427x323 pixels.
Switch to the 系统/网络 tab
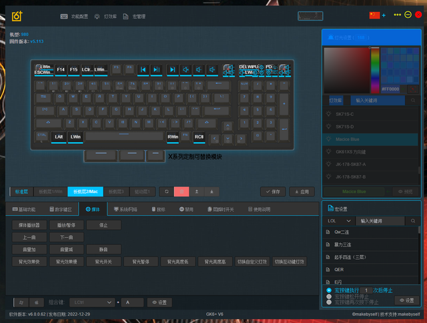tap(125, 209)
